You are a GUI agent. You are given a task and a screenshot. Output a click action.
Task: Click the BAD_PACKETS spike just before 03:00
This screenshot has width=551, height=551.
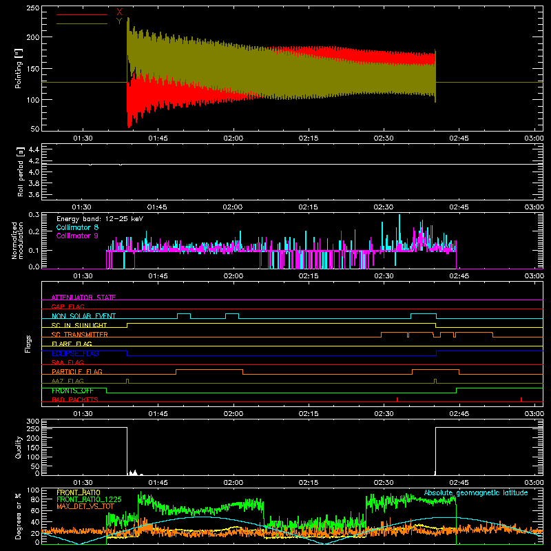click(521, 399)
